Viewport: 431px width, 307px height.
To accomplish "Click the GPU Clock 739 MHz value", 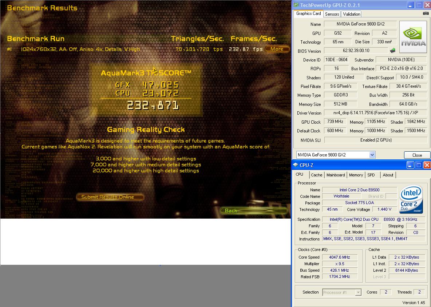I will pos(335,121).
